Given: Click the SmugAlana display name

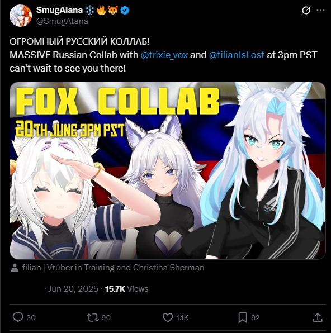Looking at the screenshot, I should (59, 10).
